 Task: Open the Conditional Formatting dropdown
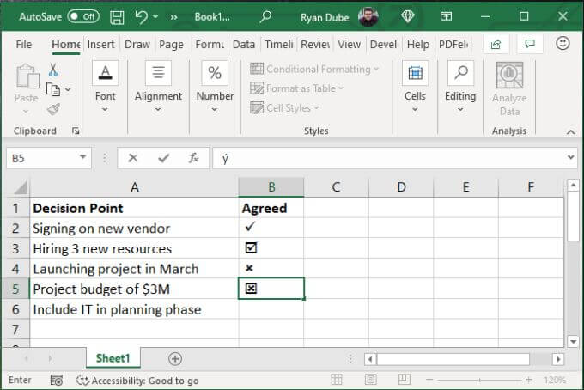(315, 69)
